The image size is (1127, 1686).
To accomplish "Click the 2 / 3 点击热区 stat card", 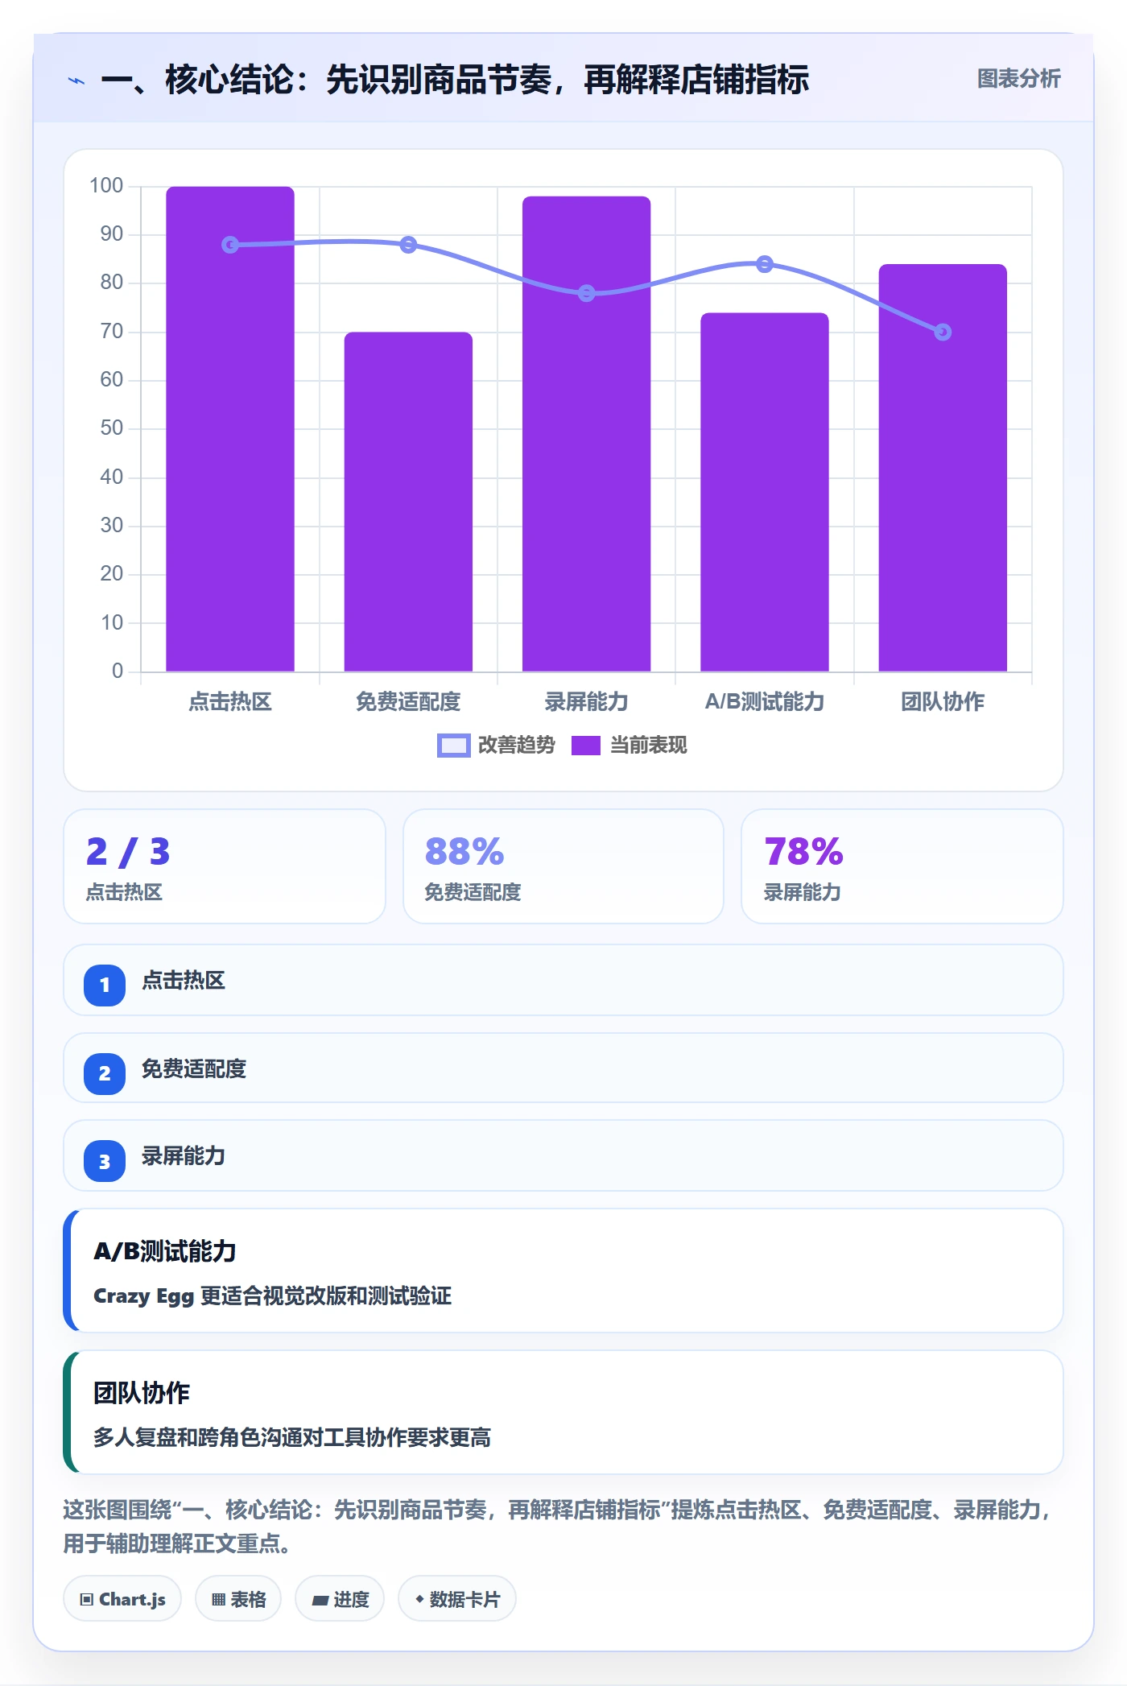I will coord(225,866).
